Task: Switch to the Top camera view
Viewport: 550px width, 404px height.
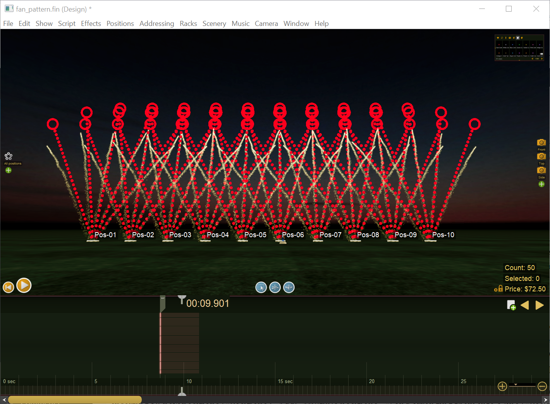Action: (x=541, y=156)
